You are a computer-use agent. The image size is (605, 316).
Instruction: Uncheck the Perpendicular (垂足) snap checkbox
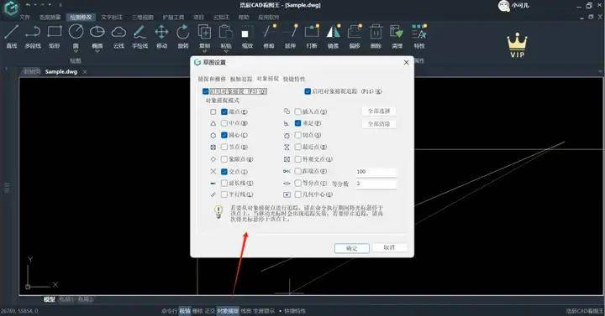coord(297,123)
